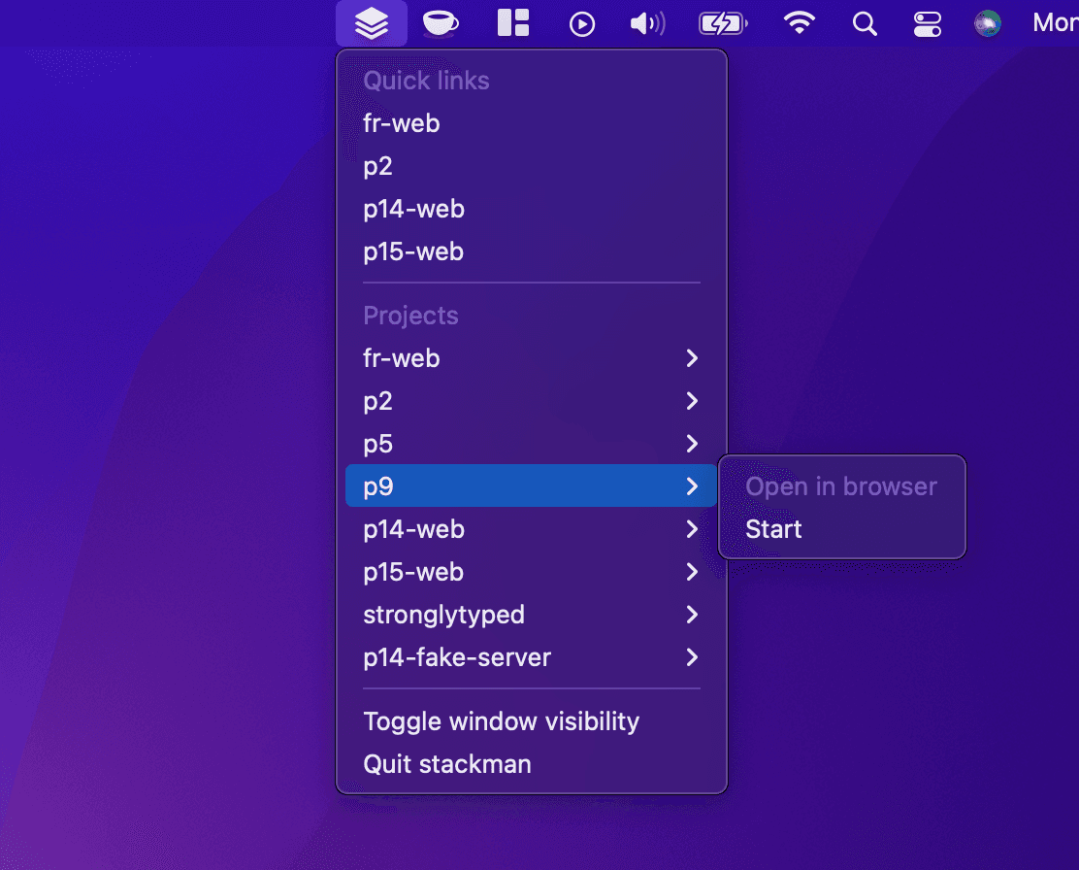
Task: Open the coffee cup menu bar icon
Action: coord(441,23)
